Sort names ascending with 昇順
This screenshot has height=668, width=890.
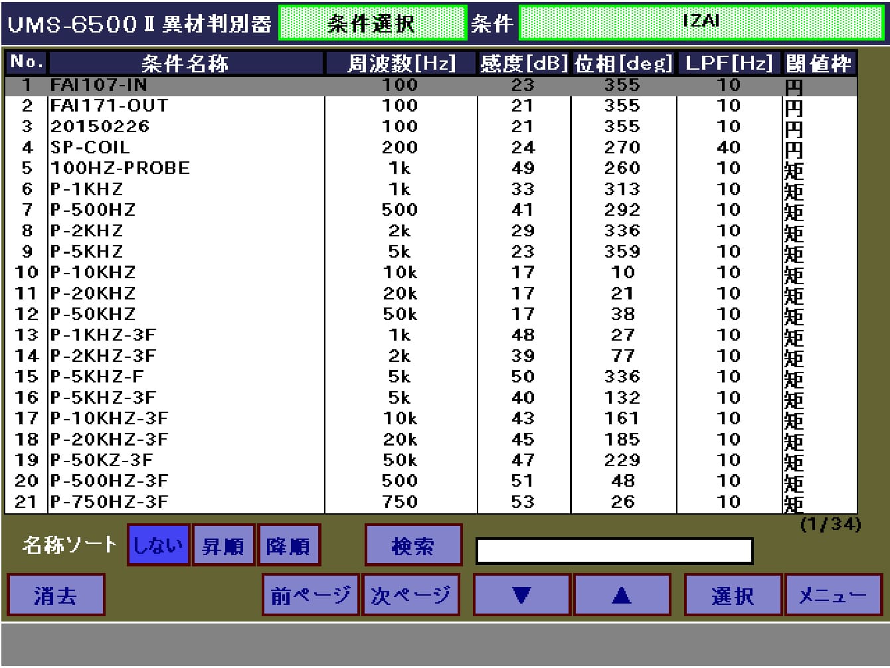click(223, 545)
